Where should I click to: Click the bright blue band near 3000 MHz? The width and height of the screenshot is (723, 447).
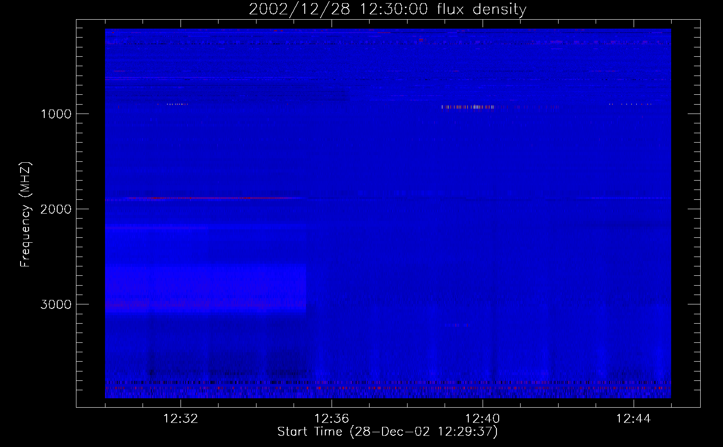click(x=206, y=290)
